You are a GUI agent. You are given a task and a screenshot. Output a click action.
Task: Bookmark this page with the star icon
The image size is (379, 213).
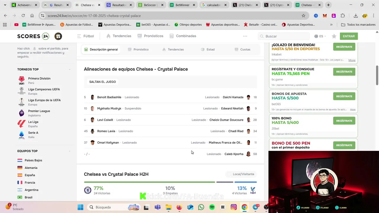point(303,16)
